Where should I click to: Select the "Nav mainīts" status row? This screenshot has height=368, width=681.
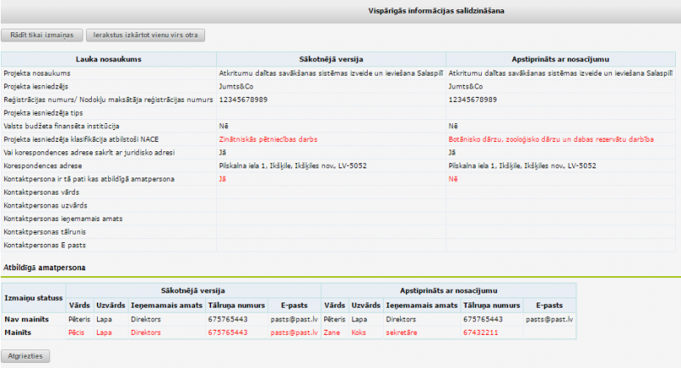point(26,319)
